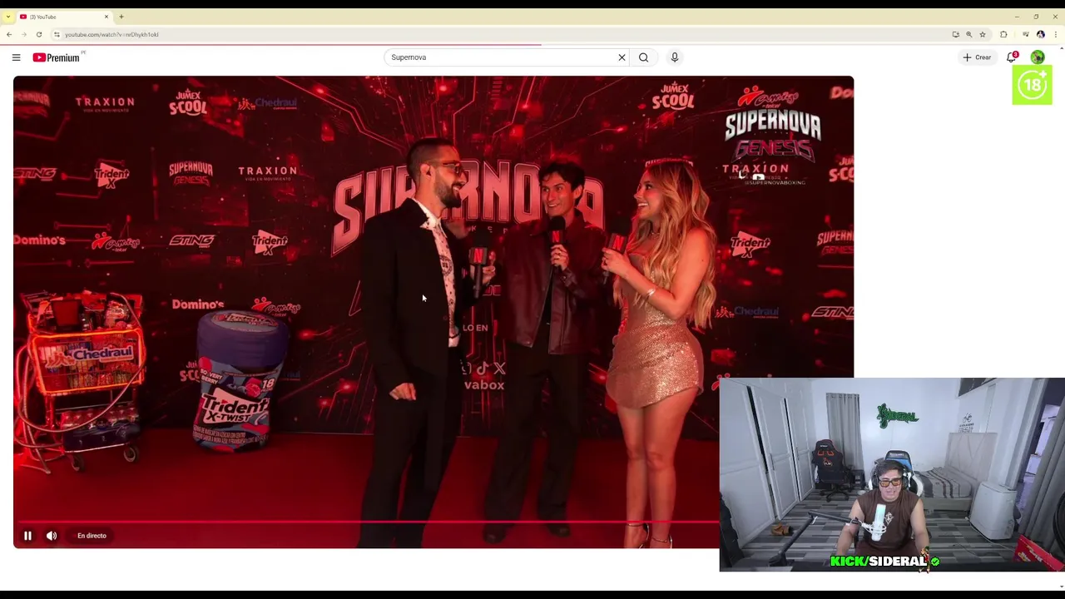Open the zoom level magnifier icon
This screenshot has height=599, width=1065.
tap(968, 34)
